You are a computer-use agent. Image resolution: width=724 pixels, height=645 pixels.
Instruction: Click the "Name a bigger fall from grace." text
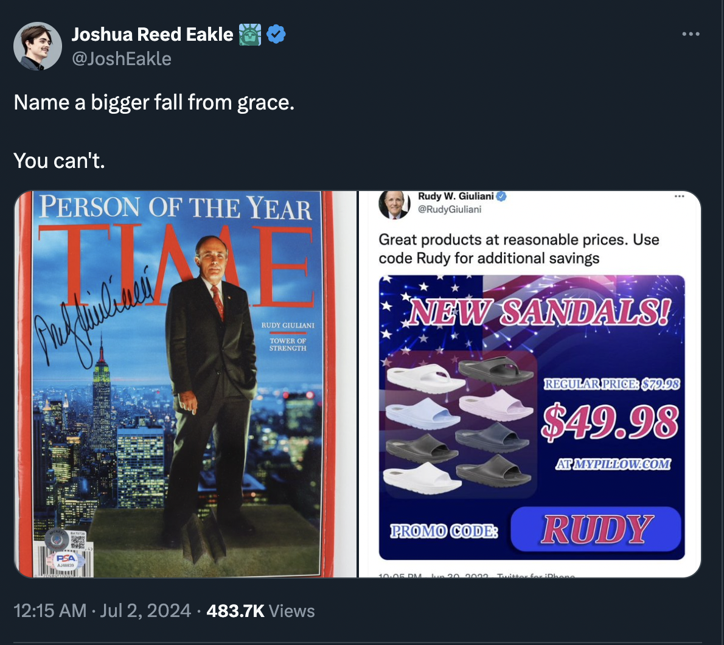[154, 102]
